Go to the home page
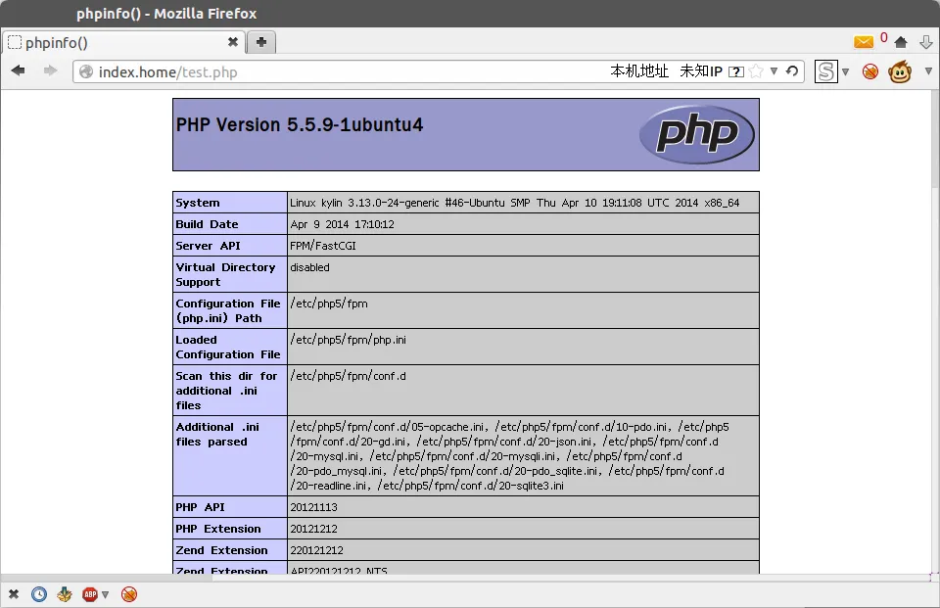This screenshot has width=940, height=608. pyautogui.click(x=901, y=42)
